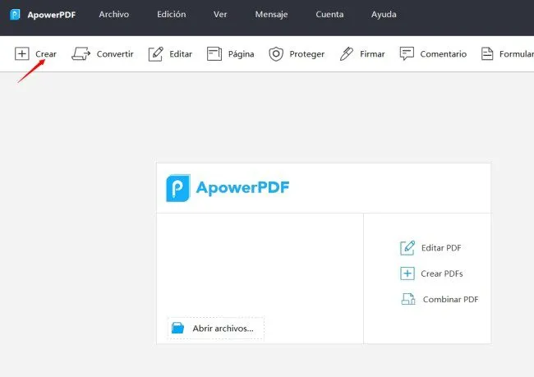This screenshot has width=534, height=377.
Task: Click the Formular document icon
Action: click(x=487, y=54)
